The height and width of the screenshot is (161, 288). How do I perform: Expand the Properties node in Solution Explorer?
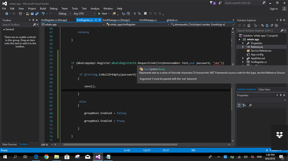pyautogui.click(x=243, y=43)
